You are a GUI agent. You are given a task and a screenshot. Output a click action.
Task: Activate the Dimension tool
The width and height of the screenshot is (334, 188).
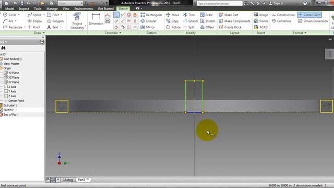(x=96, y=19)
